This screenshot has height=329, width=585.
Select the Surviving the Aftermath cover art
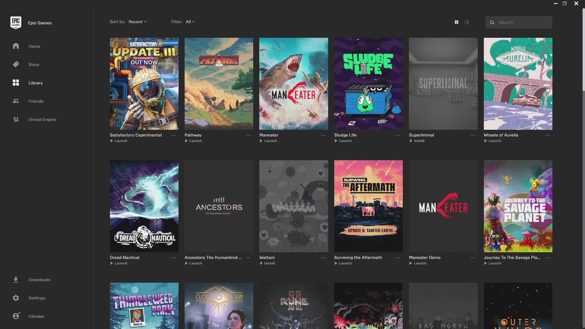(368, 206)
